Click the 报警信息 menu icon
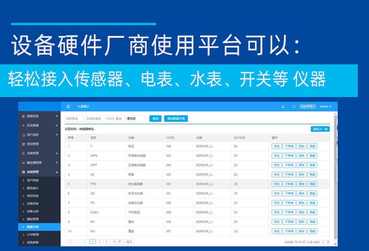Image resolution: width=369 pixels, height=251 pixels. point(23,116)
